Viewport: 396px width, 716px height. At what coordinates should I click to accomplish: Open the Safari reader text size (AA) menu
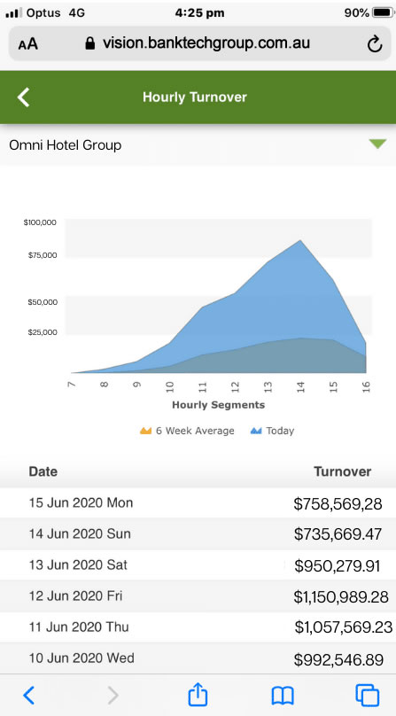point(27,44)
